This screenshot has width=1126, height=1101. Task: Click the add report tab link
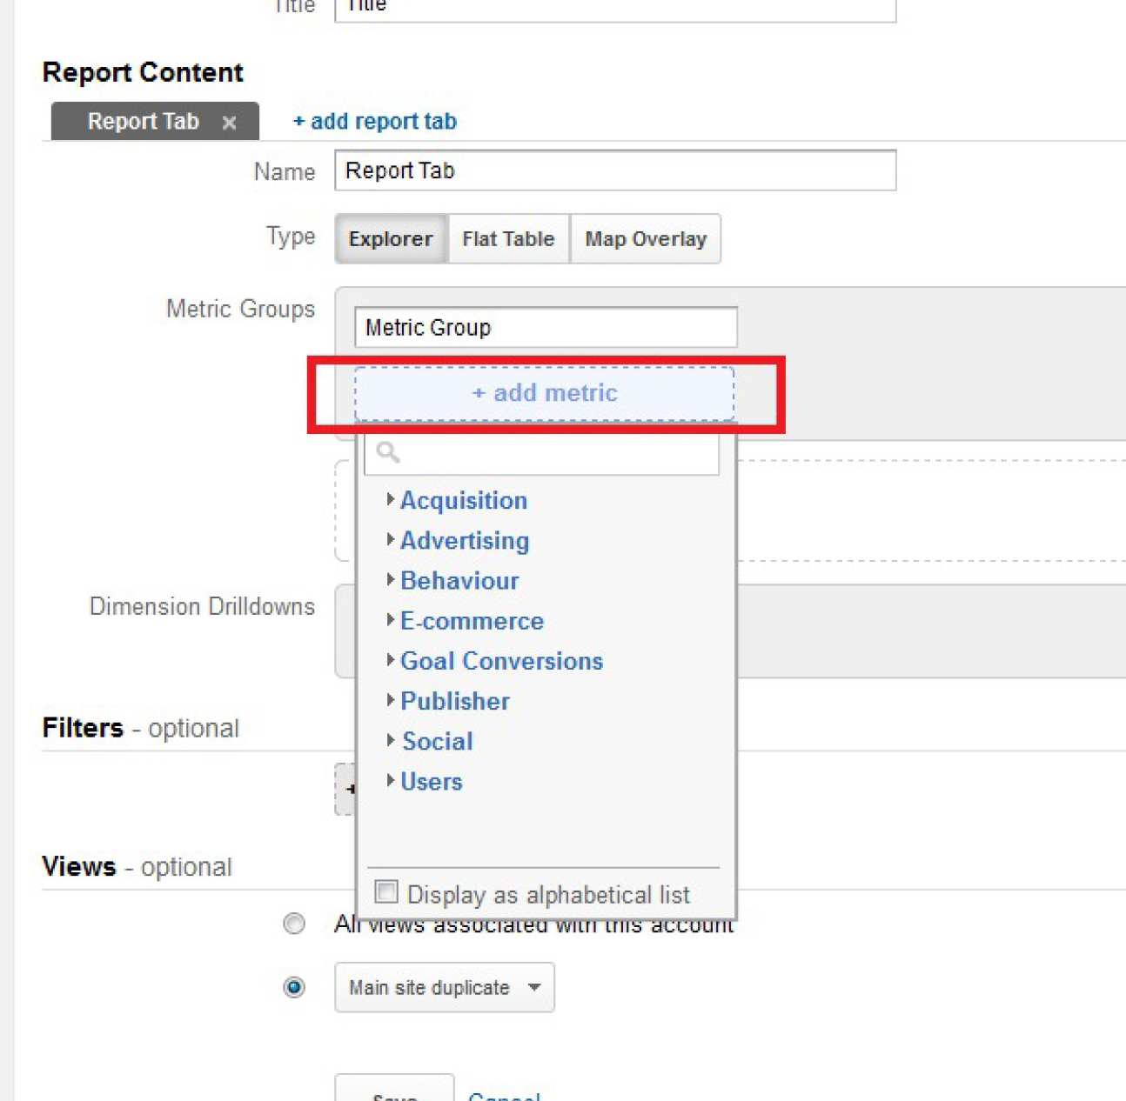click(x=375, y=122)
